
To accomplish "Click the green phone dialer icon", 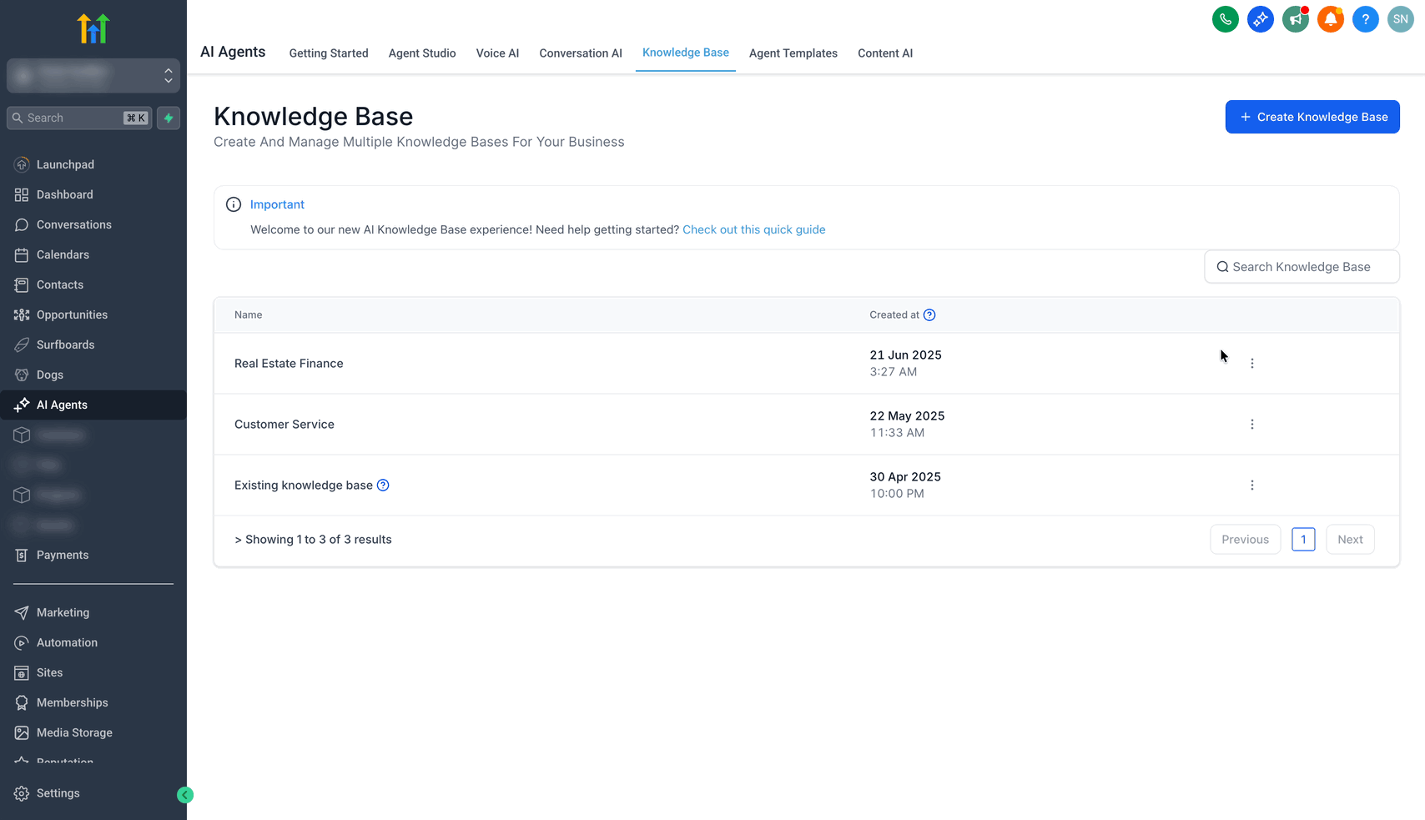I will click(1225, 19).
